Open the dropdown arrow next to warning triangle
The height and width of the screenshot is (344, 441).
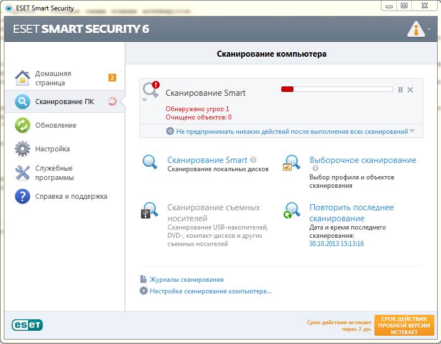coord(429,29)
